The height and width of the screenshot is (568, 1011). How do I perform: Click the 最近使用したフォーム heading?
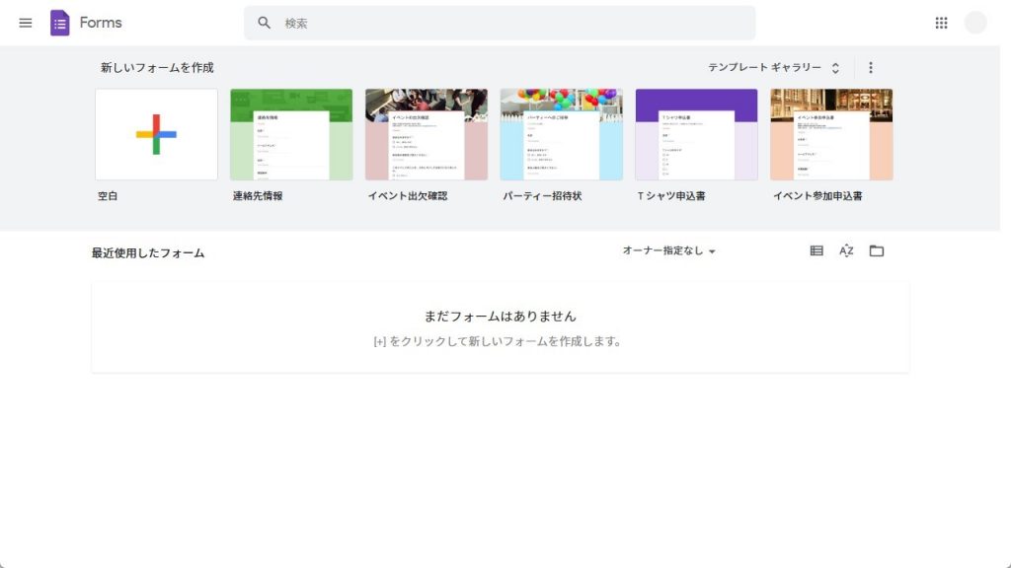pos(148,253)
